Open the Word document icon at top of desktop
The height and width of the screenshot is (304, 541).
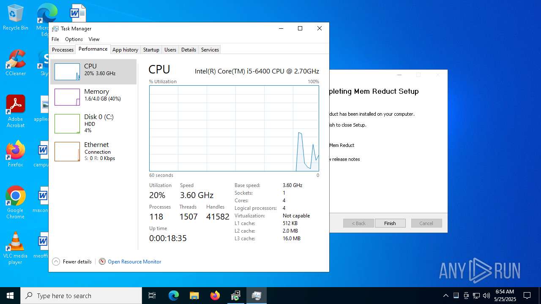click(x=78, y=13)
